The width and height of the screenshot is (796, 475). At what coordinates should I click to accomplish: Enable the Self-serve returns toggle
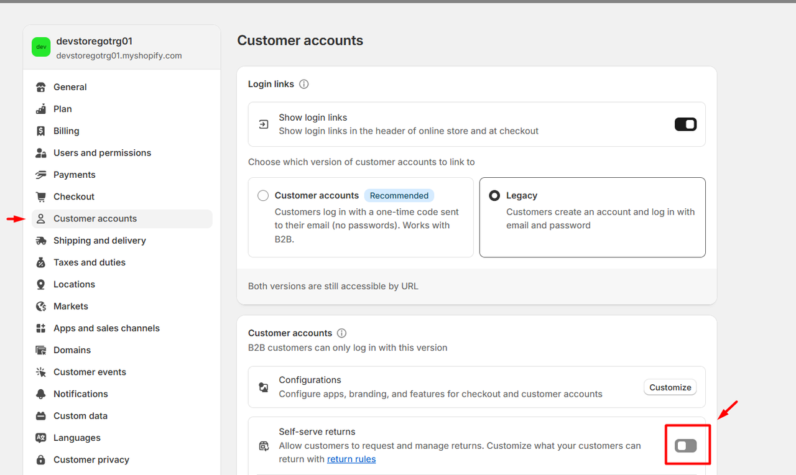(x=685, y=446)
